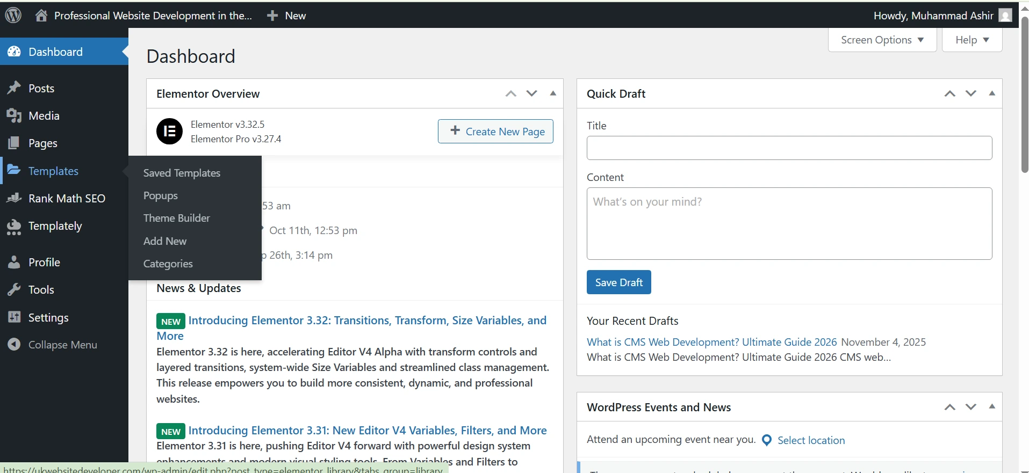Open the Professional Website Development site title
This screenshot has width=1029, height=473.
coord(153,16)
